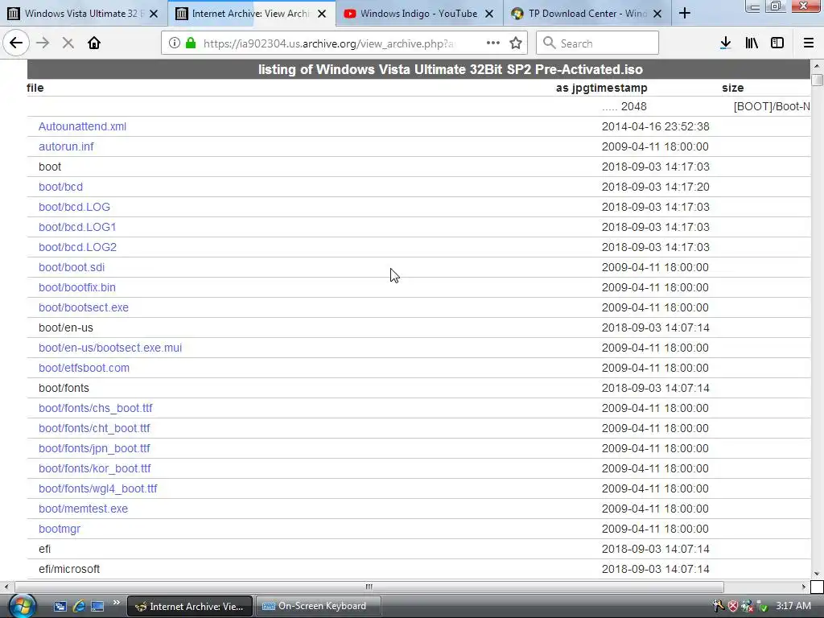The image size is (824, 618).
Task: Open boot/fonts/wgl4_boot.ttf link
Action: click(x=97, y=488)
